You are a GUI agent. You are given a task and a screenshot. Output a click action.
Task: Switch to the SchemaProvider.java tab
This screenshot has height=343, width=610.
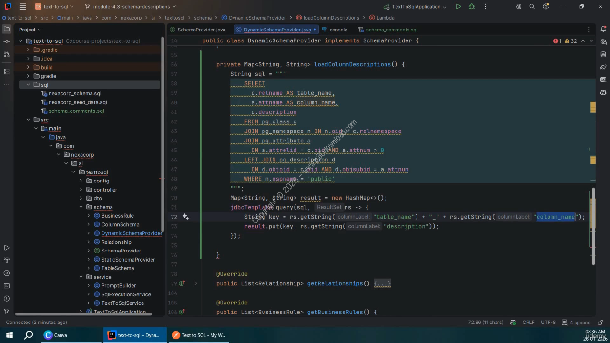[x=201, y=30]
